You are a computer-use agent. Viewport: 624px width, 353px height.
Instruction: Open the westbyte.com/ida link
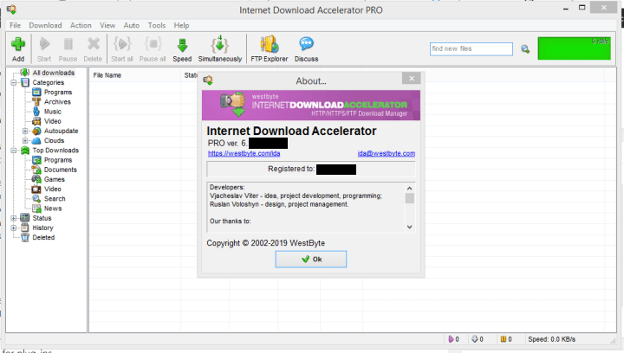(x=244, y=153)
